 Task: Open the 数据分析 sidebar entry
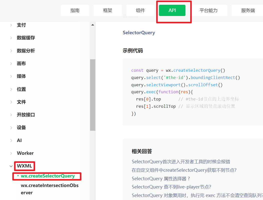pos(26,51)
